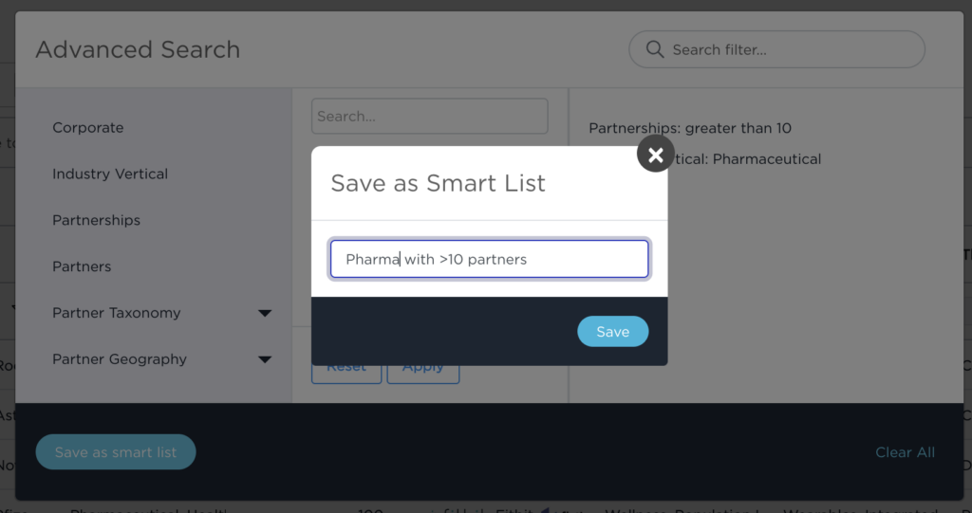The width and height of the screenshot is (972, 513).
Task: Click the Search box above filter options
Action: pyautogui.click(x=430, y=116)
